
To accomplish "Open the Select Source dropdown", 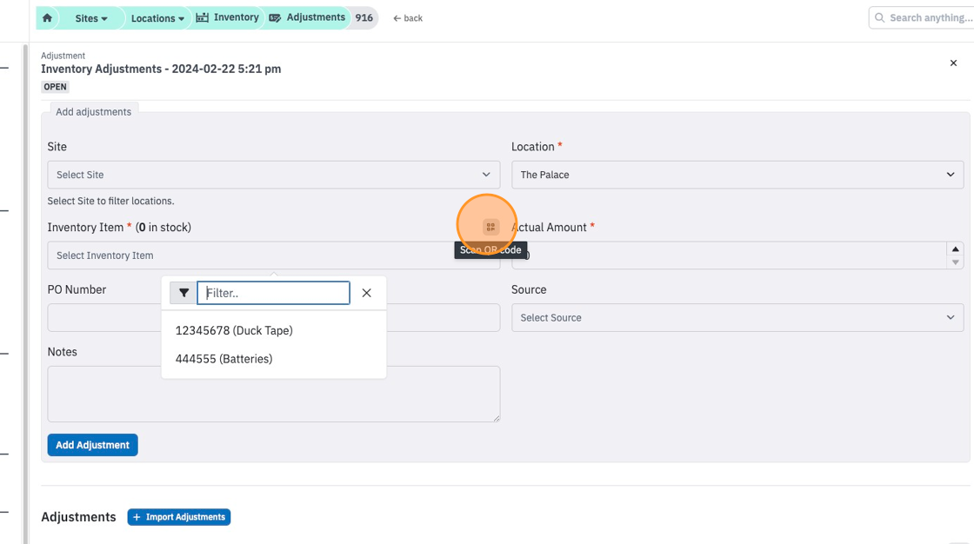I will (x=737, y=317).
